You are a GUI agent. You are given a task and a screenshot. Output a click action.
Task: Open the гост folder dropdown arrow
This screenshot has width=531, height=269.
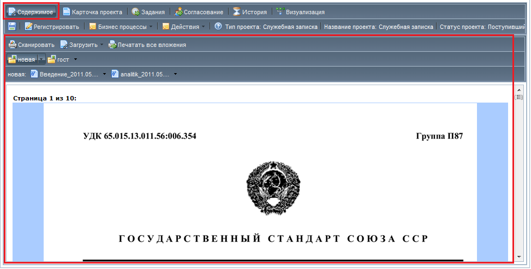click(x=75, y=59)
